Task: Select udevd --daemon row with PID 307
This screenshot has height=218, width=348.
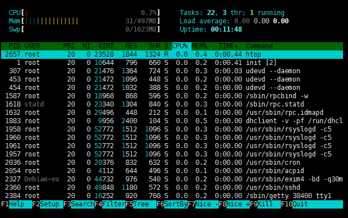Action: [x=172, y=71]
